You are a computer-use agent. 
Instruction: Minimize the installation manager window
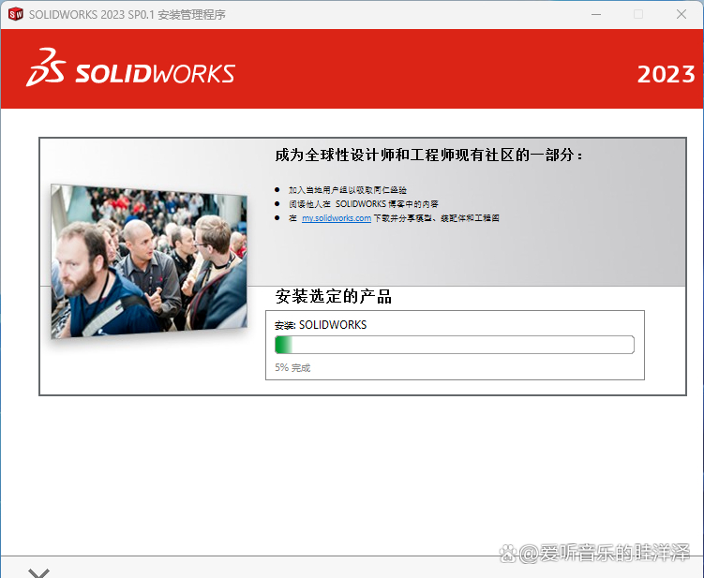point(596,14)
